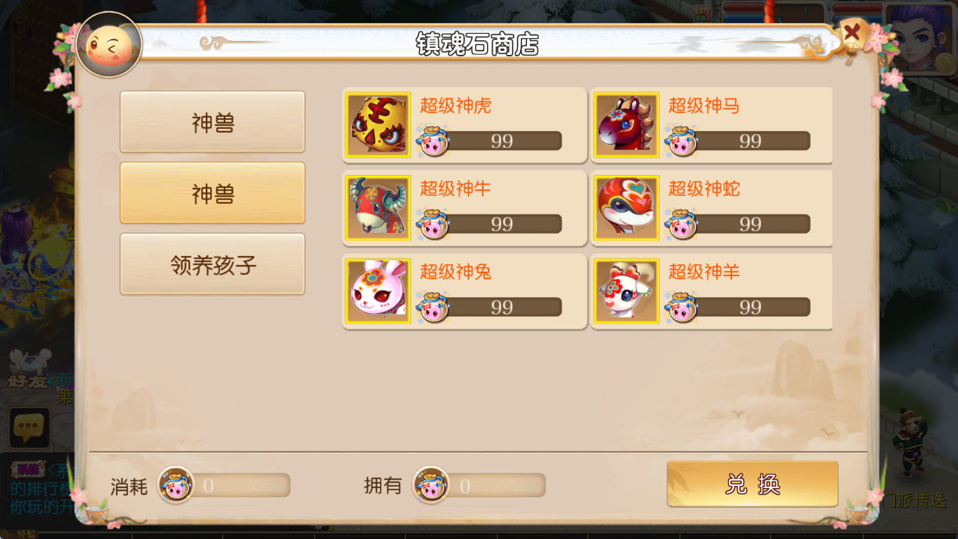The image size is (958, 539).
Task: Tap the winking face mascot icon
Action: pyautogui.click(x=109, y=46)
